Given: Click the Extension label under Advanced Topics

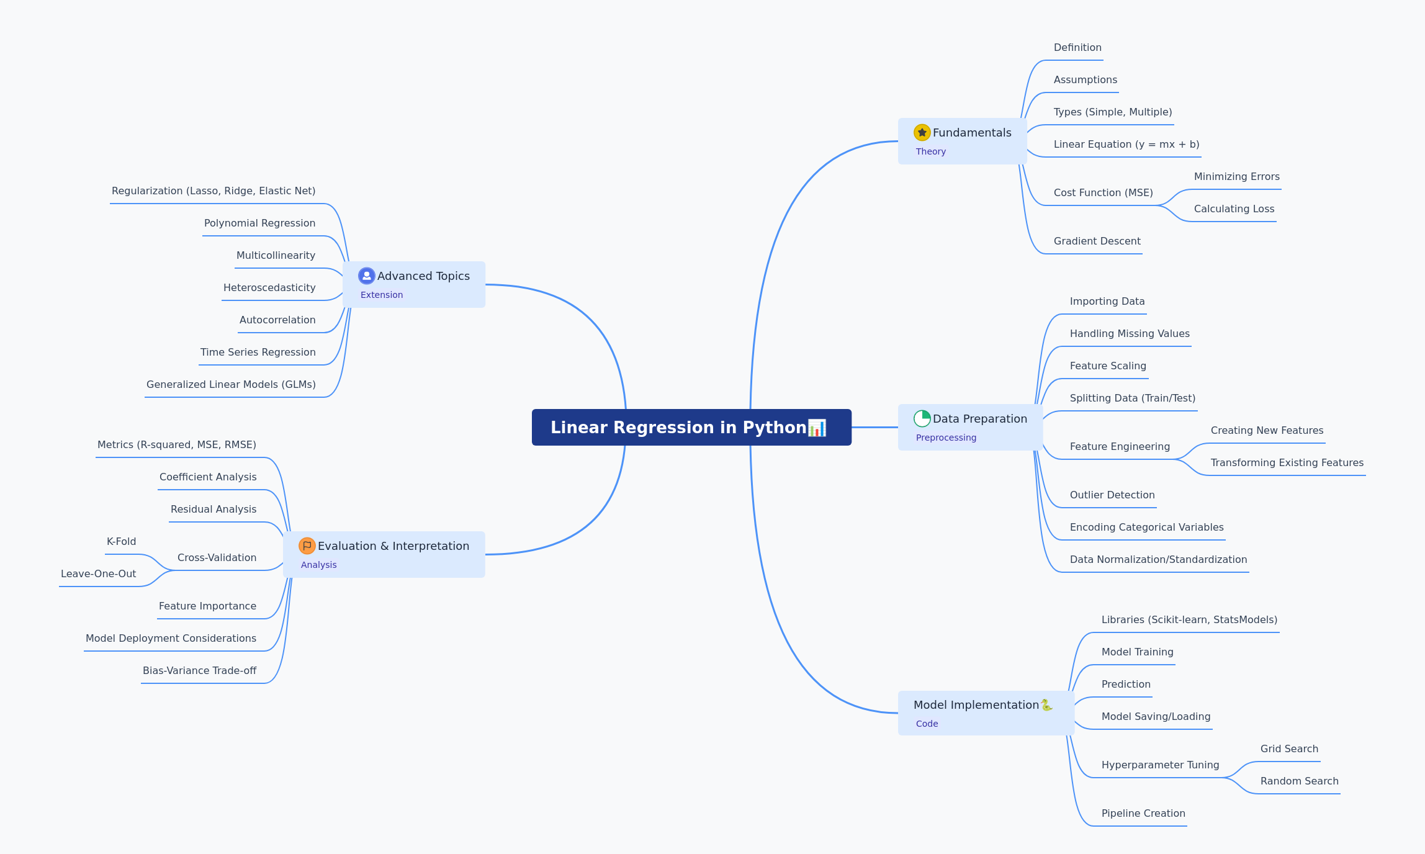Looking at the screenshot, I should coord(381,295).
